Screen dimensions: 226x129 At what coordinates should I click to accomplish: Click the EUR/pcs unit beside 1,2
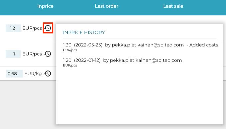click(32, 28)
